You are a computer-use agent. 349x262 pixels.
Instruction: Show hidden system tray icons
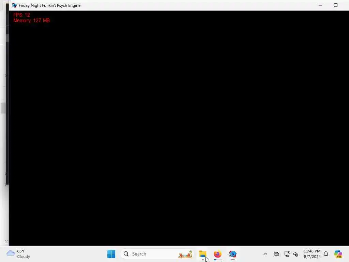click(x=265, y=254)
